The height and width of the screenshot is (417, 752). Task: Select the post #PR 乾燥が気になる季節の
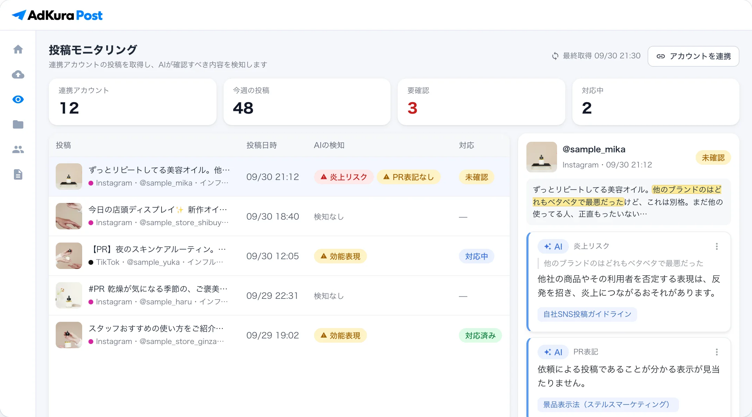coord(279,295)
